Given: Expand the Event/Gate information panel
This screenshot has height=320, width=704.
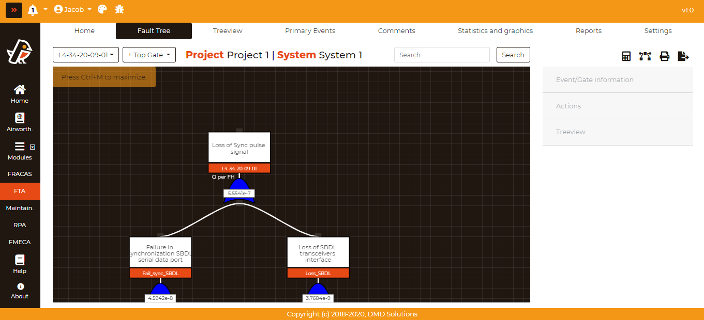Looking at the screenshot, I should coord(618,80).
